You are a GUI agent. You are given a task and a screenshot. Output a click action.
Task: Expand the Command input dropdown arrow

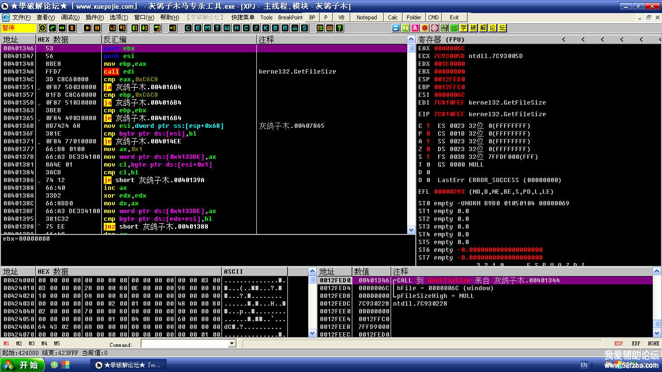(x=231, y=343)
